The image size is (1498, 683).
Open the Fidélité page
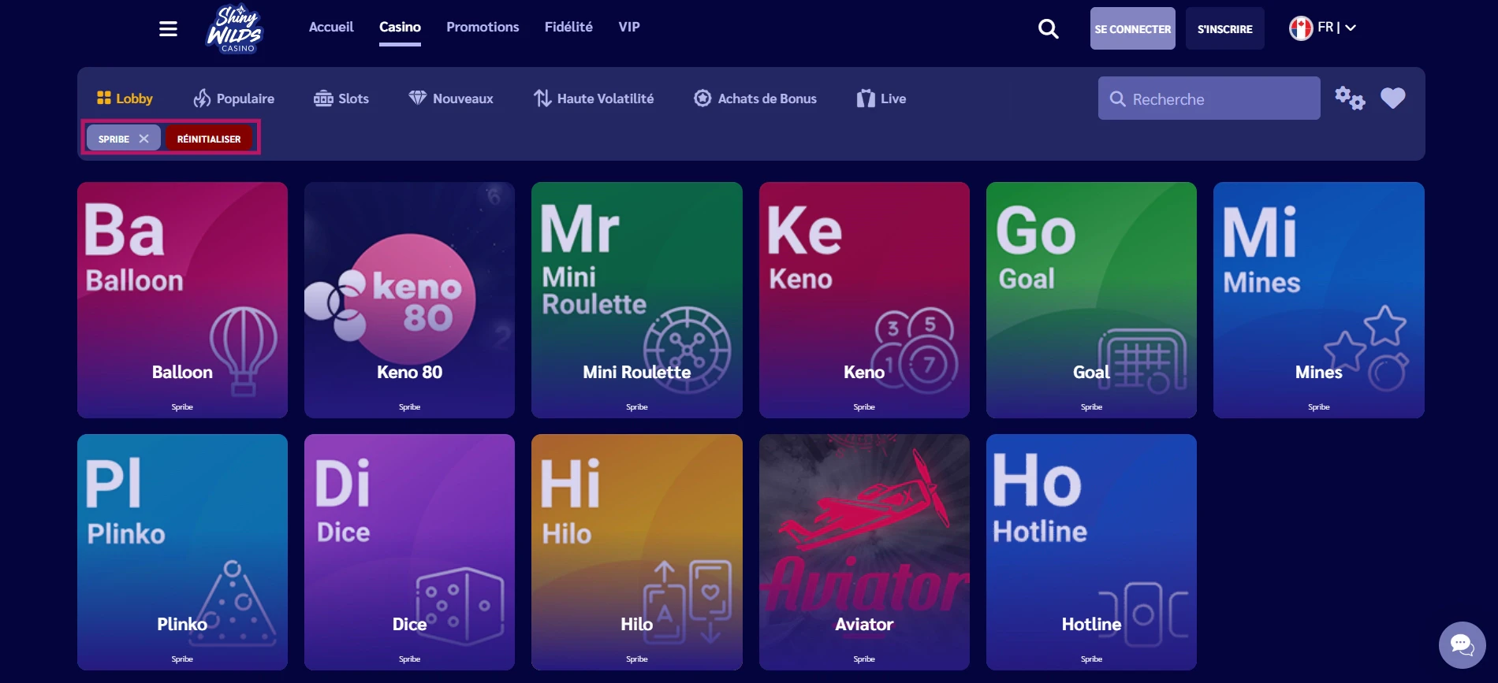click(568, 27)
